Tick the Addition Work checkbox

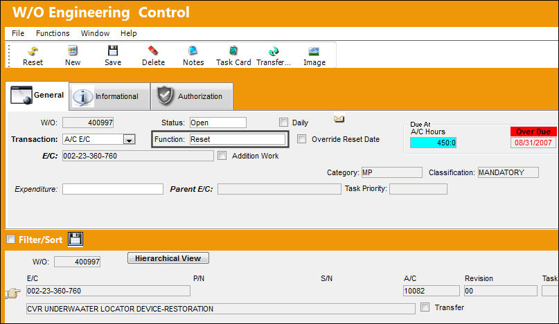222,156
